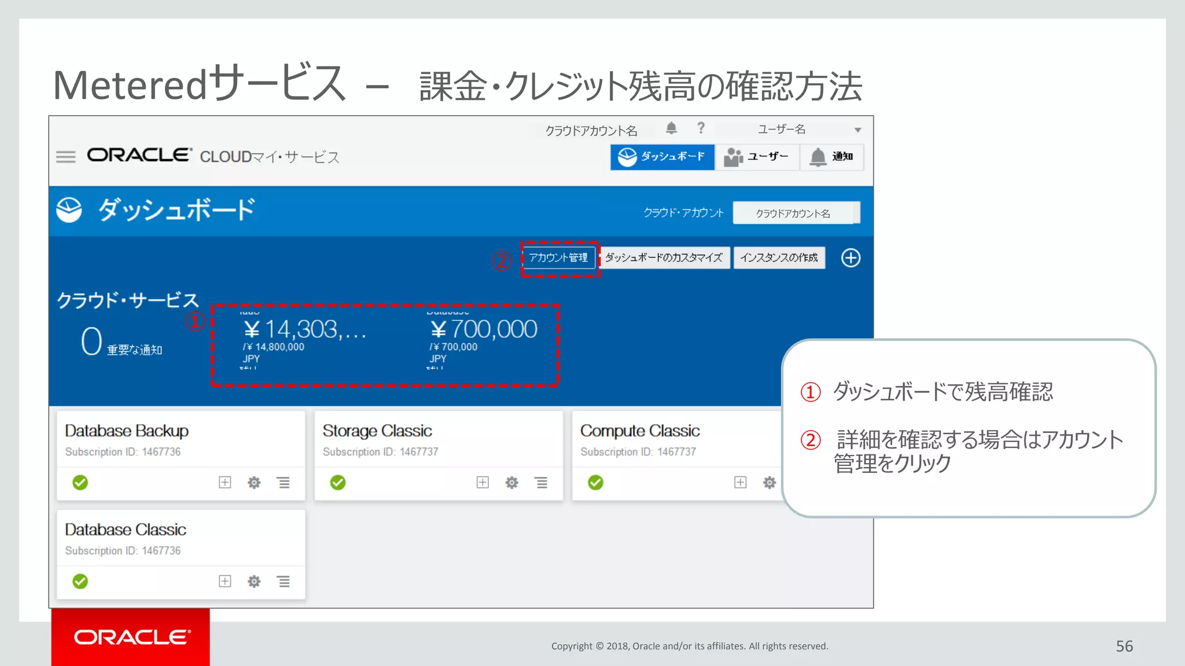Image resolution: width=1185 pixels, height=666 pixels.
Task: Click the notification bell in header
Action: [x=671, y=128]
